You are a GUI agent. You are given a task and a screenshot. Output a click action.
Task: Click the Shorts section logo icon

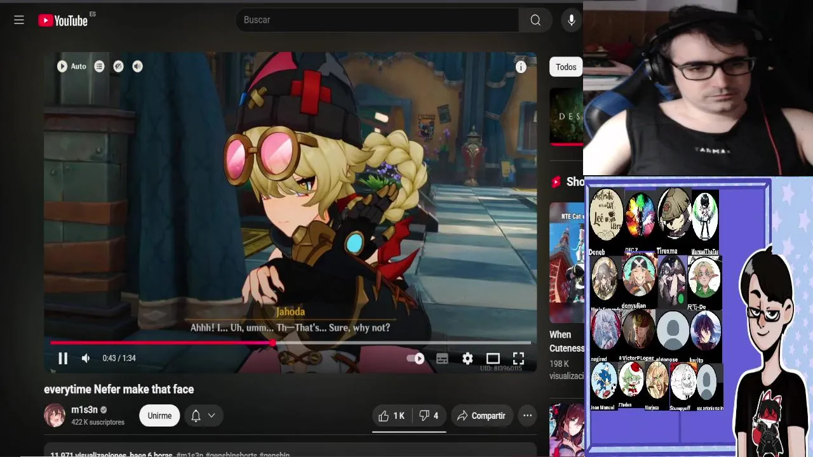click(556, 182)
